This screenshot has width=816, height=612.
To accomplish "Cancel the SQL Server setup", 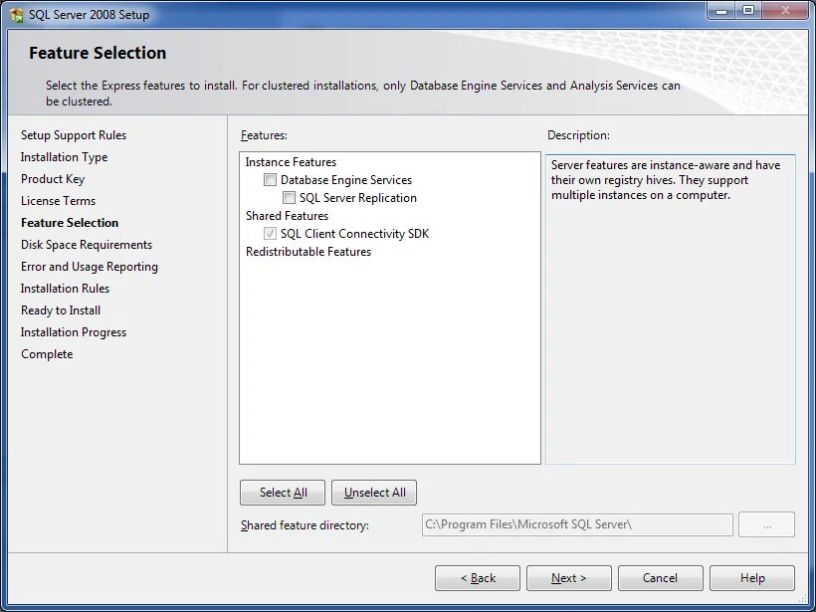I will coord(661,578).
